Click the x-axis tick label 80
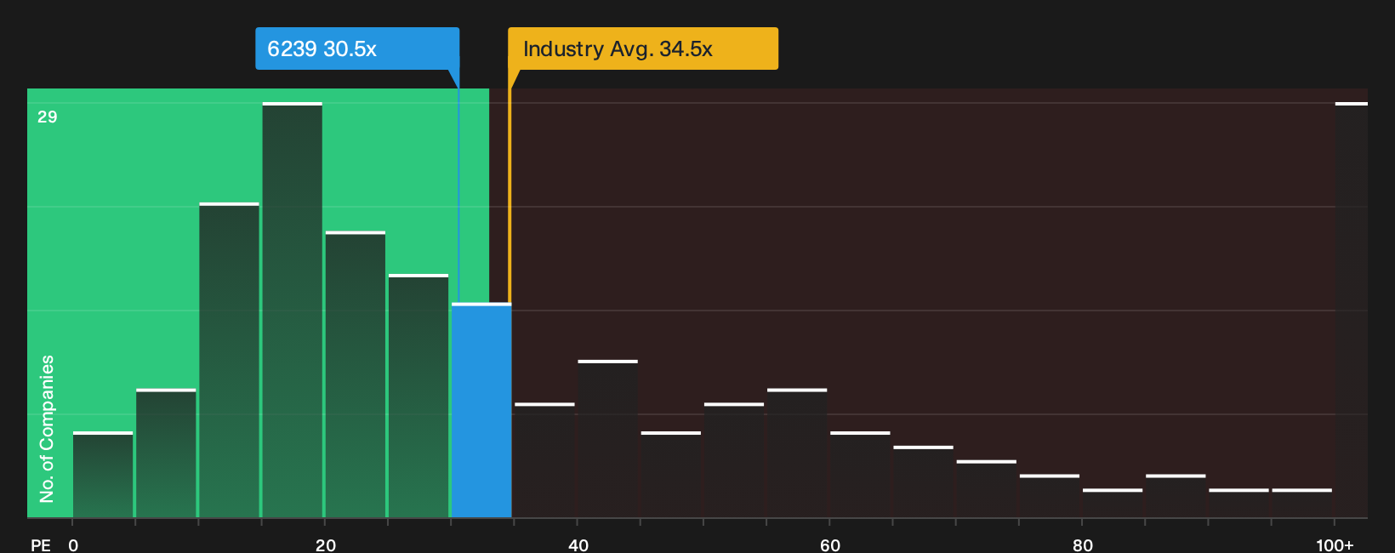The image size is (1395, 553). (1083, 545)
